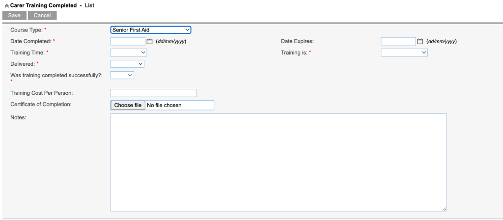The height and width of the screenshot is (220, 503).
Task: Click the 'Course Type:' label
Action: click(27, 30)
